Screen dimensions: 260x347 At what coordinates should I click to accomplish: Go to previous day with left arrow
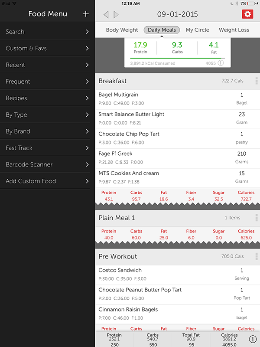point(106,14)
